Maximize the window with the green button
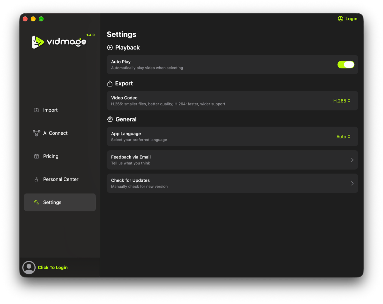The height and width of the screenshot is (304, 383). point(41,19)
